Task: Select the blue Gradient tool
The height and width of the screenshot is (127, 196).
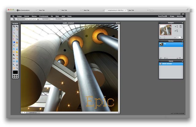Action: 14,42
